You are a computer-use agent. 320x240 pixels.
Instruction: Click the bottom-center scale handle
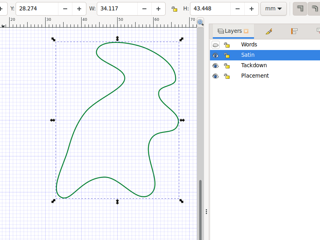tap(117, 202)
